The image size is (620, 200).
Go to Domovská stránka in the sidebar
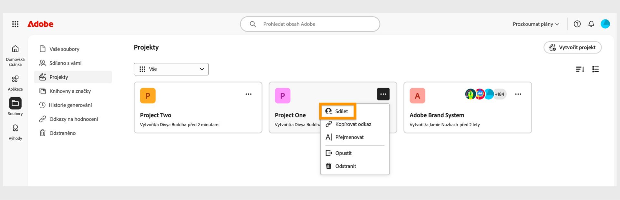click(x=15, y=55)
